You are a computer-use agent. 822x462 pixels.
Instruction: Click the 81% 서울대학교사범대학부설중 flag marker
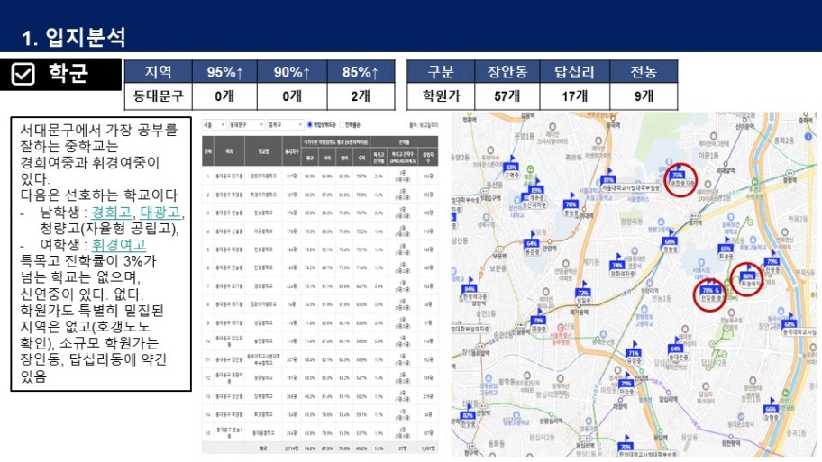pos(608,179)
